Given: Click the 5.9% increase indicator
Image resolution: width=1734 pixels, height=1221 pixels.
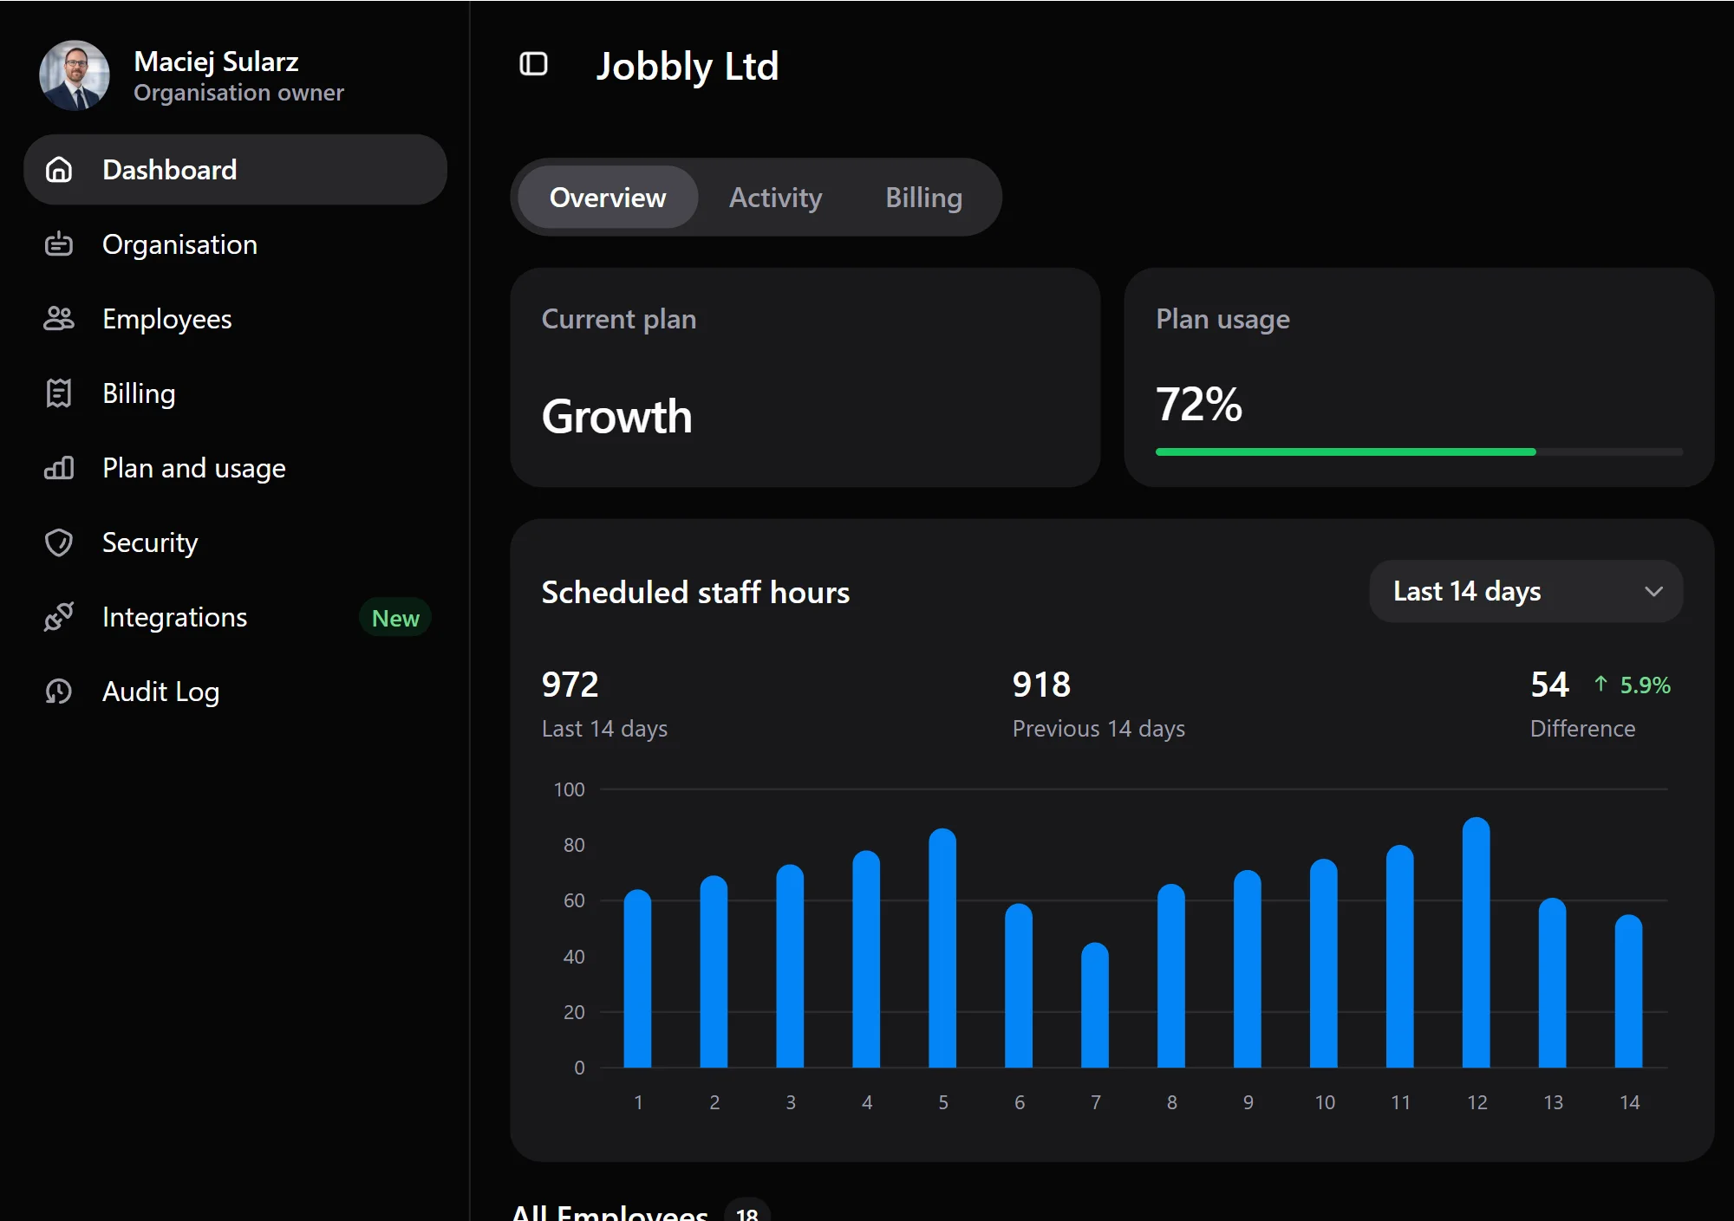Looking at the screenshot, I should (x=1645, y=685).
